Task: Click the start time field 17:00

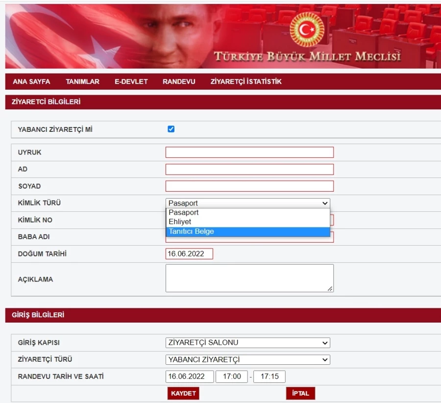Action: (x=231, y=376)
